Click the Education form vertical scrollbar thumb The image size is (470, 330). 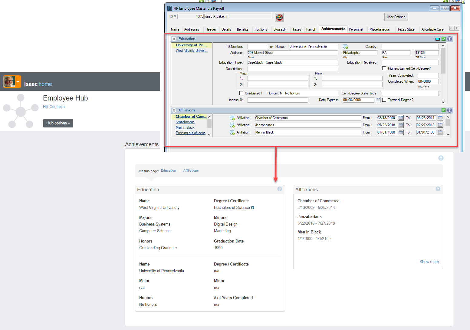pos(443,61)
